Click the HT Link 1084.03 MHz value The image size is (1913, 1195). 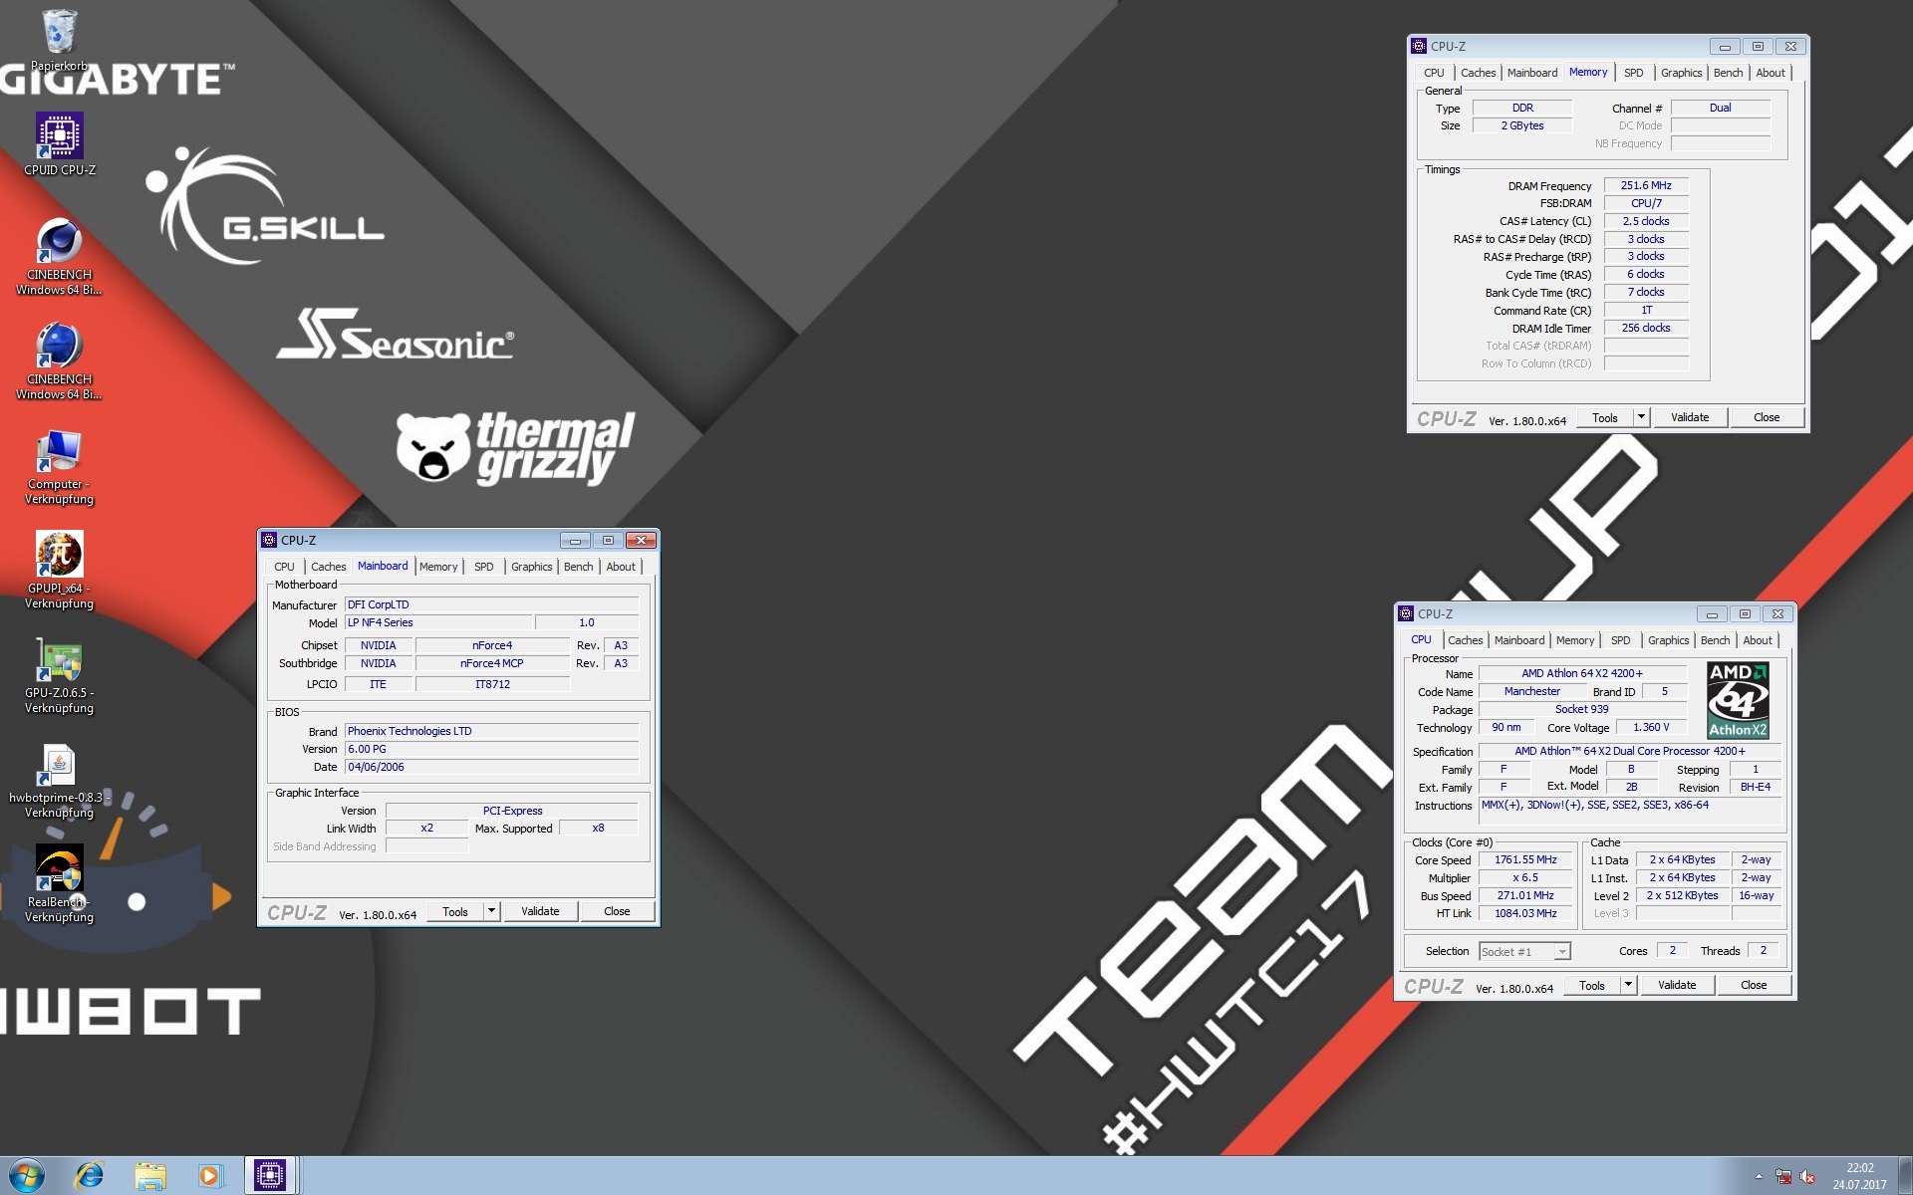point(1525,913)
